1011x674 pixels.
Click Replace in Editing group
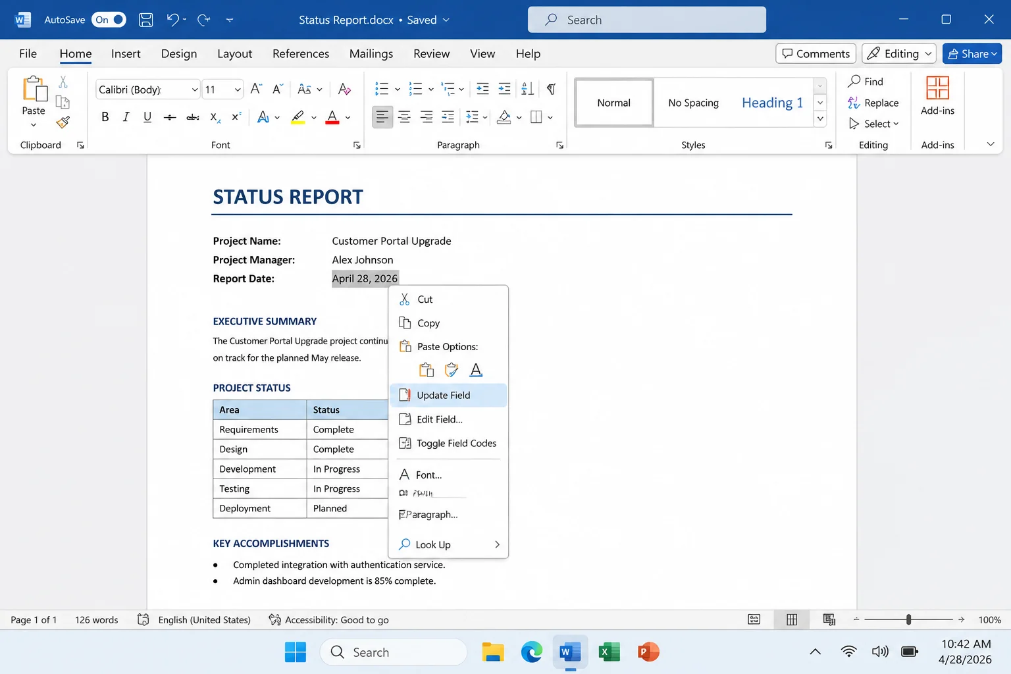click(x=873, y=103)
